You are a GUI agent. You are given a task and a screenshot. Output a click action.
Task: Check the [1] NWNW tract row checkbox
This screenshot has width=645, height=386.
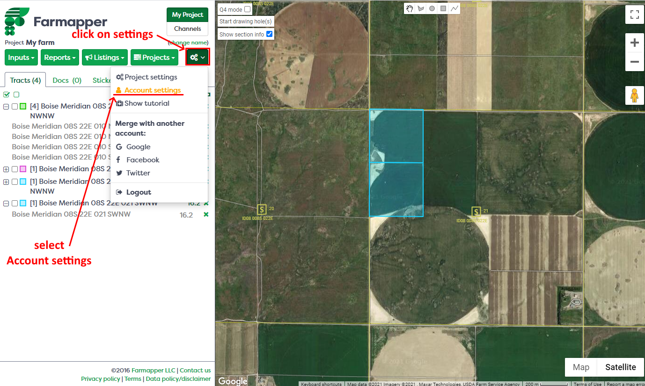(15, 182)
